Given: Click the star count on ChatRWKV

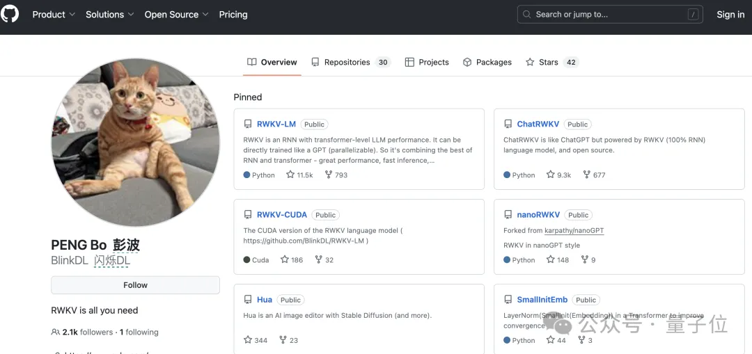Looking at the screenshot, I should point(564,175).
